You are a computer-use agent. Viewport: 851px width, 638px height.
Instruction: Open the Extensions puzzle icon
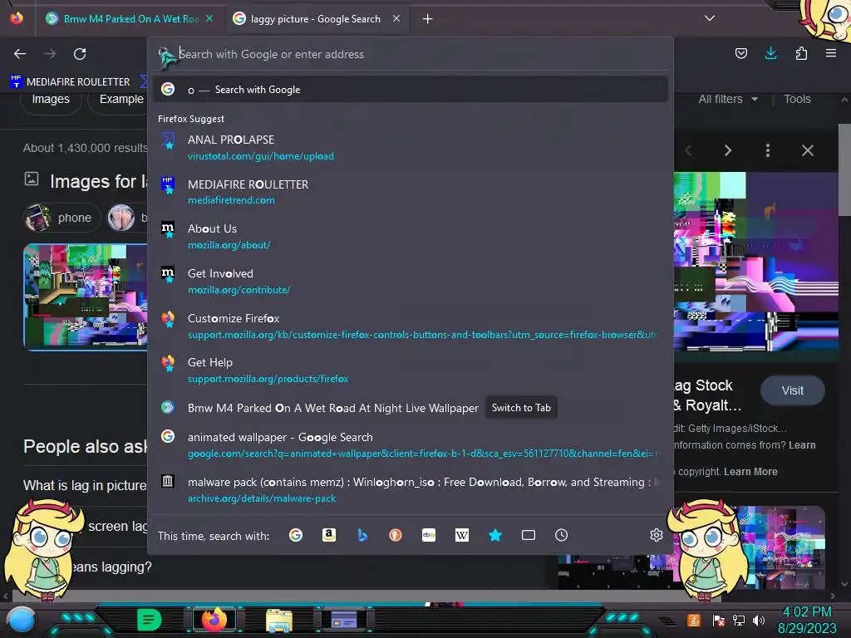pos(801,53)
